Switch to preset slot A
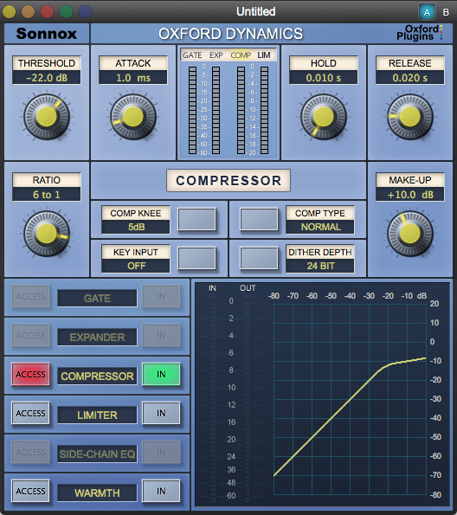Image resolution: width=457 pixels, height=515 pixels. (427, 12)
